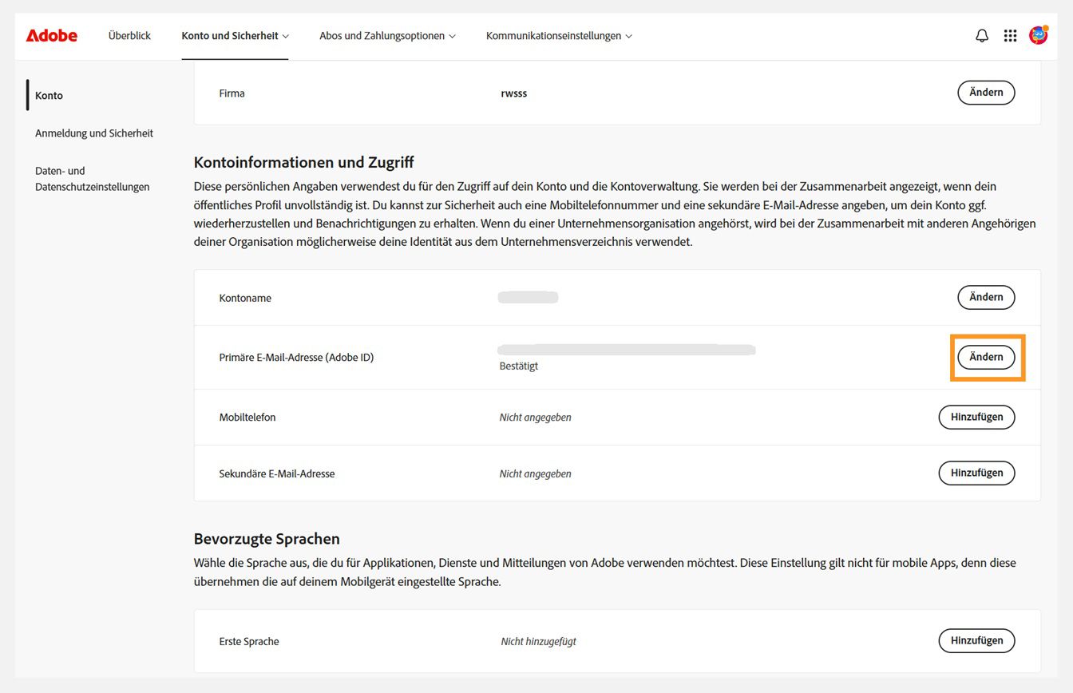The height and width of the screenshot is (693, 1073).
Task: Click Hinzufügen next to Mobiltelefon
Action: 976,417
